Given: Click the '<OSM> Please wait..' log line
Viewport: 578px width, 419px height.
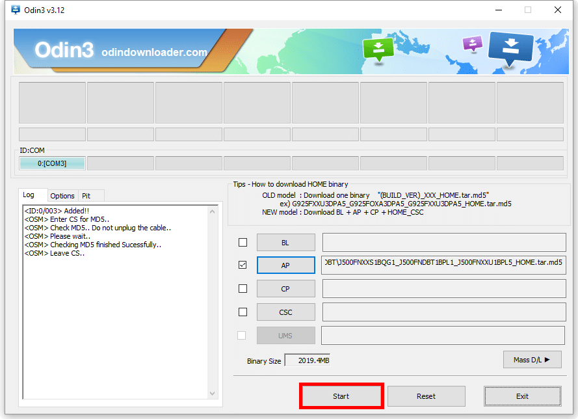Looking at the screenshot, I should pyautogui.click(x=57, y=236).
